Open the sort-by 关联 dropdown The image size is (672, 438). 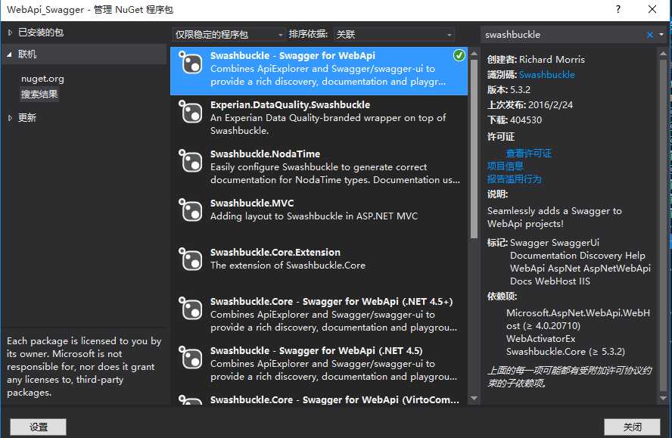click(x=394, y=34)
